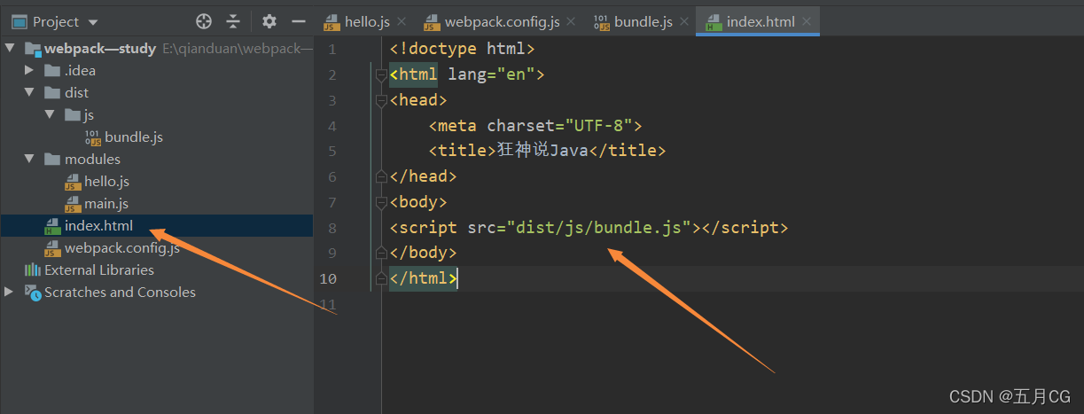Select the webpack—study project root
The image size is (1084, 414).
tap(100, 48)
